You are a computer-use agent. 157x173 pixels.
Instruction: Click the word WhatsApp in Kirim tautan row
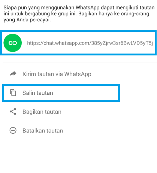click(78, 74)
